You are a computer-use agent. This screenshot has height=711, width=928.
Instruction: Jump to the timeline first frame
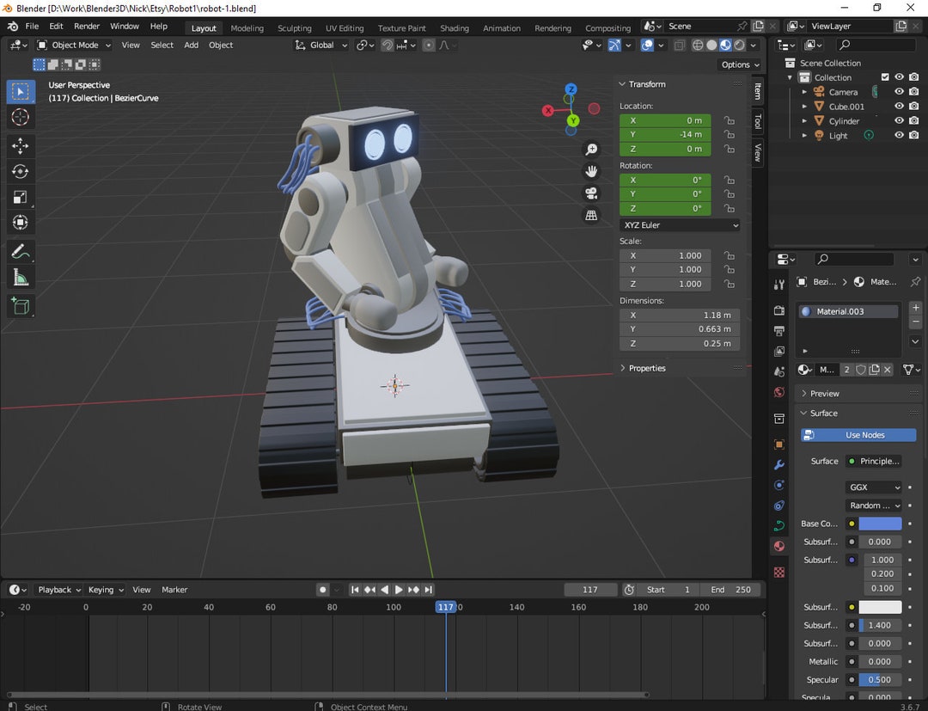click(355, 590)
